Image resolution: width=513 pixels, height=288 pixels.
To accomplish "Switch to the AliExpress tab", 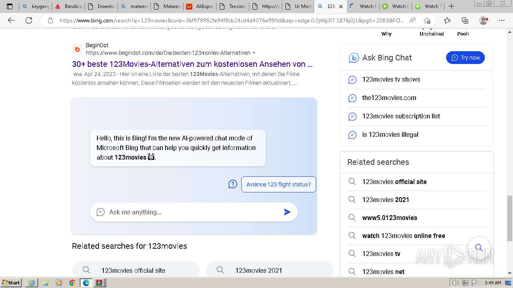I will tap(200, 6).
